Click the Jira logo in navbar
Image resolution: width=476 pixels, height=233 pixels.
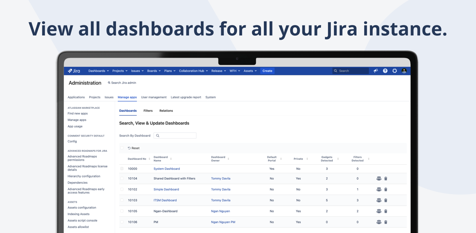coord(74,71)
